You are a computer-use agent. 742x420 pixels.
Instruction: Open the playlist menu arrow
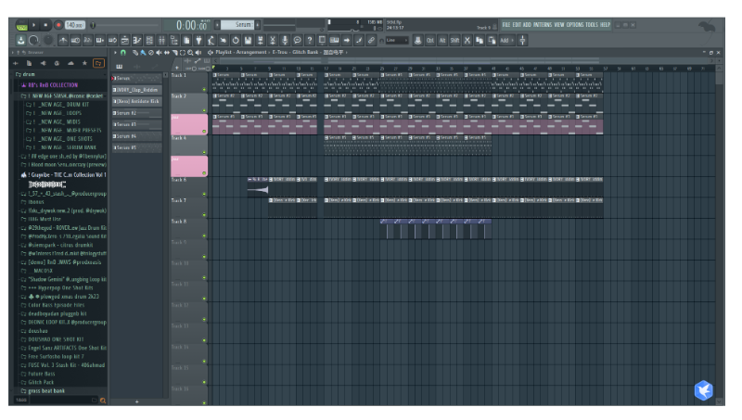click(115, 53)
